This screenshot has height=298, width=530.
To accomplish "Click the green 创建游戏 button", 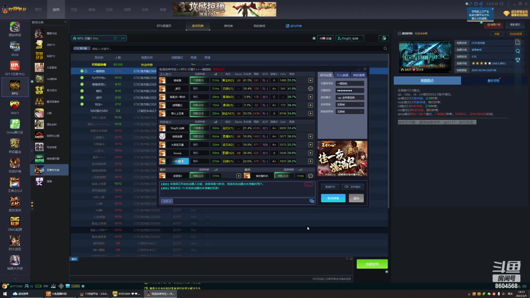I will coord(372,264).
